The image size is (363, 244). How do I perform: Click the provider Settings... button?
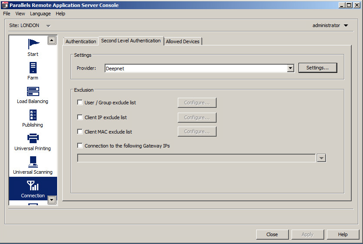click(318, 68)
